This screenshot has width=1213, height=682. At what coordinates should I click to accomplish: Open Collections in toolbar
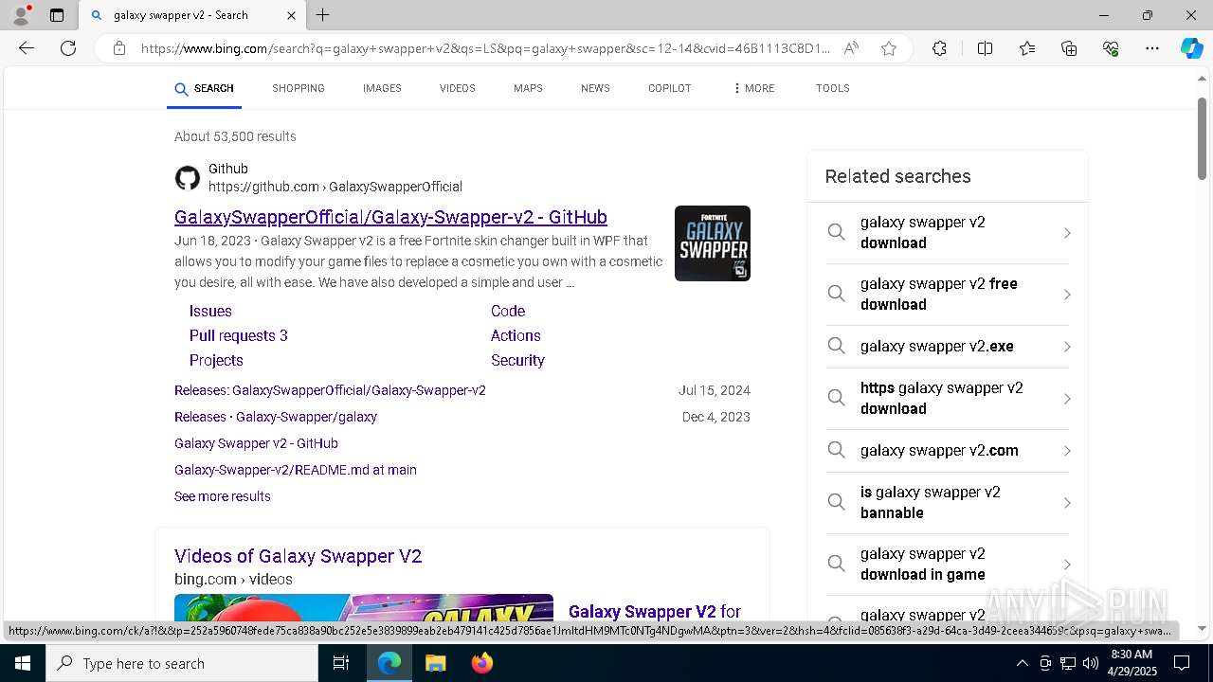click(1069, 48)
